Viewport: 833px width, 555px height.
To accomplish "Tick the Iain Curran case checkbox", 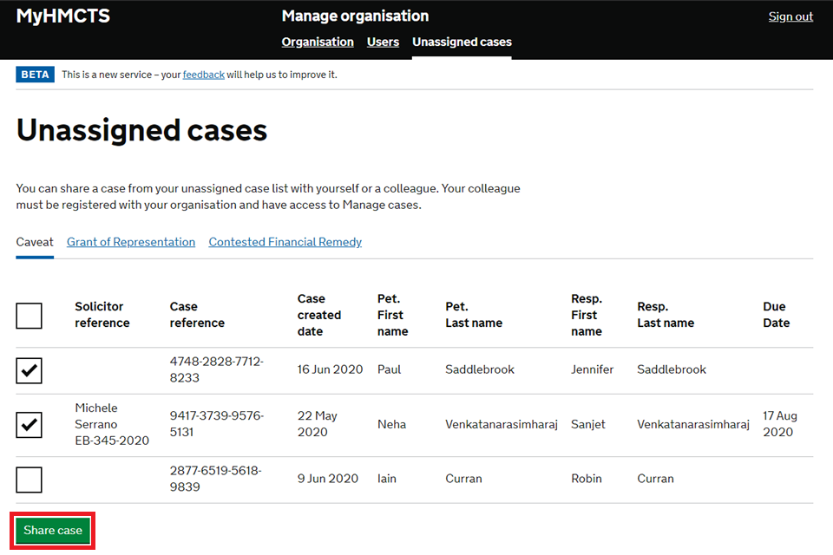I will (29, 480).
